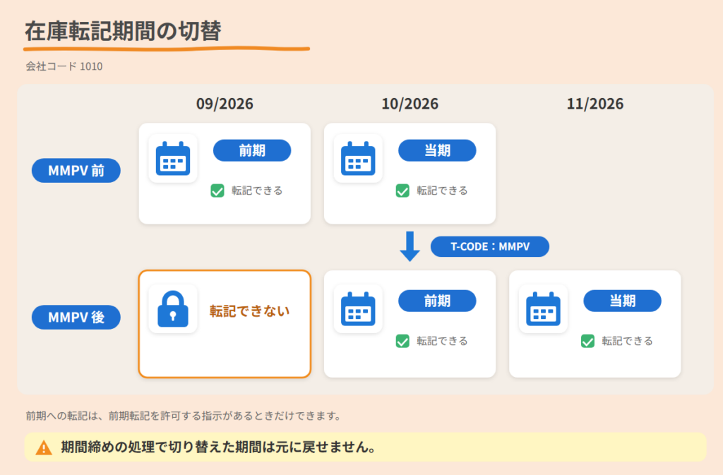Click the green checkmark in MMPV後 10/2026 card
Viewport: 723px width, 475px height.
pyautogui.click(x=402, y=341)
